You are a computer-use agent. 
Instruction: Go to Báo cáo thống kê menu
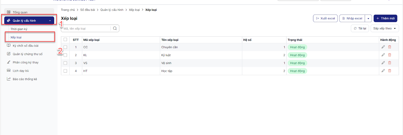click(25, 79)
